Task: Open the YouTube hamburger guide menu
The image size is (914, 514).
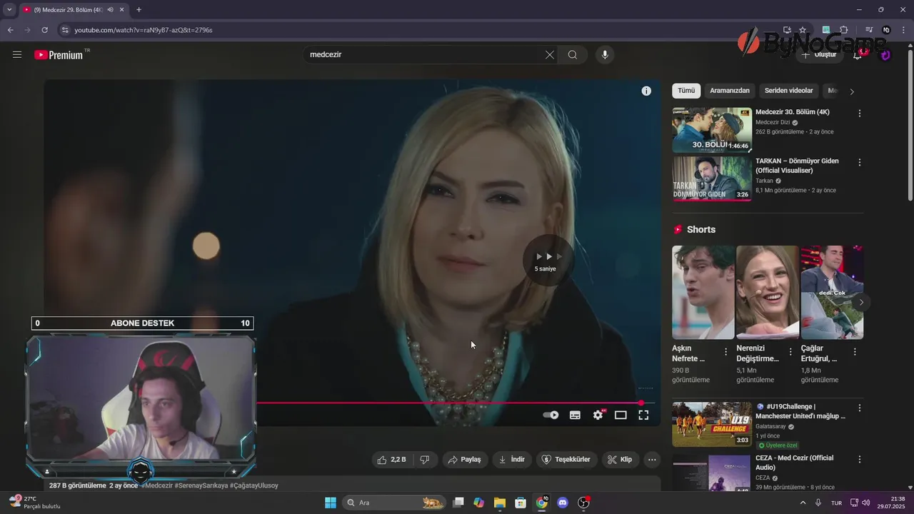Action: [17, 55]
